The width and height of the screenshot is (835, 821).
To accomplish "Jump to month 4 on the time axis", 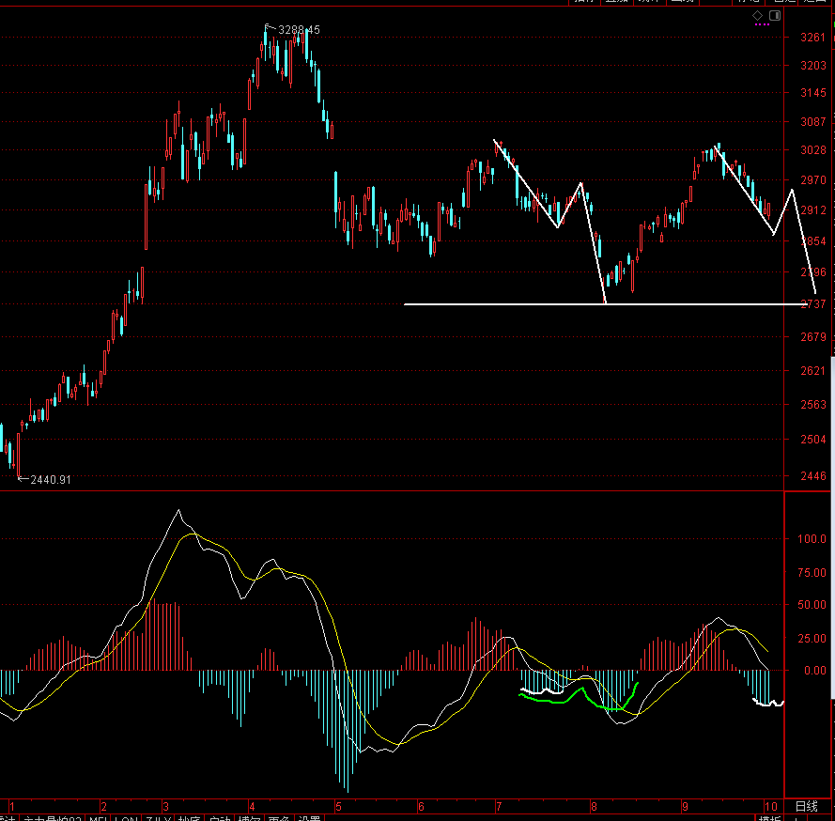I will click(252, 806).
